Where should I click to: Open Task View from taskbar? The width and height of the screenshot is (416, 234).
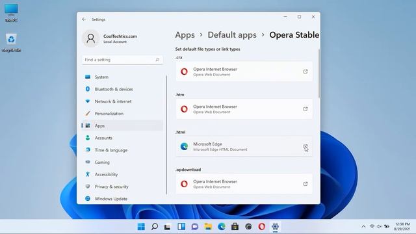pyautogui.click(x=168, y=227)
